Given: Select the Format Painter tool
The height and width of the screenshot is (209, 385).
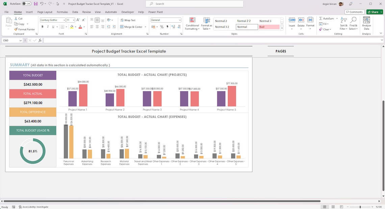Looking at the screenshot, I should point(24,29).
